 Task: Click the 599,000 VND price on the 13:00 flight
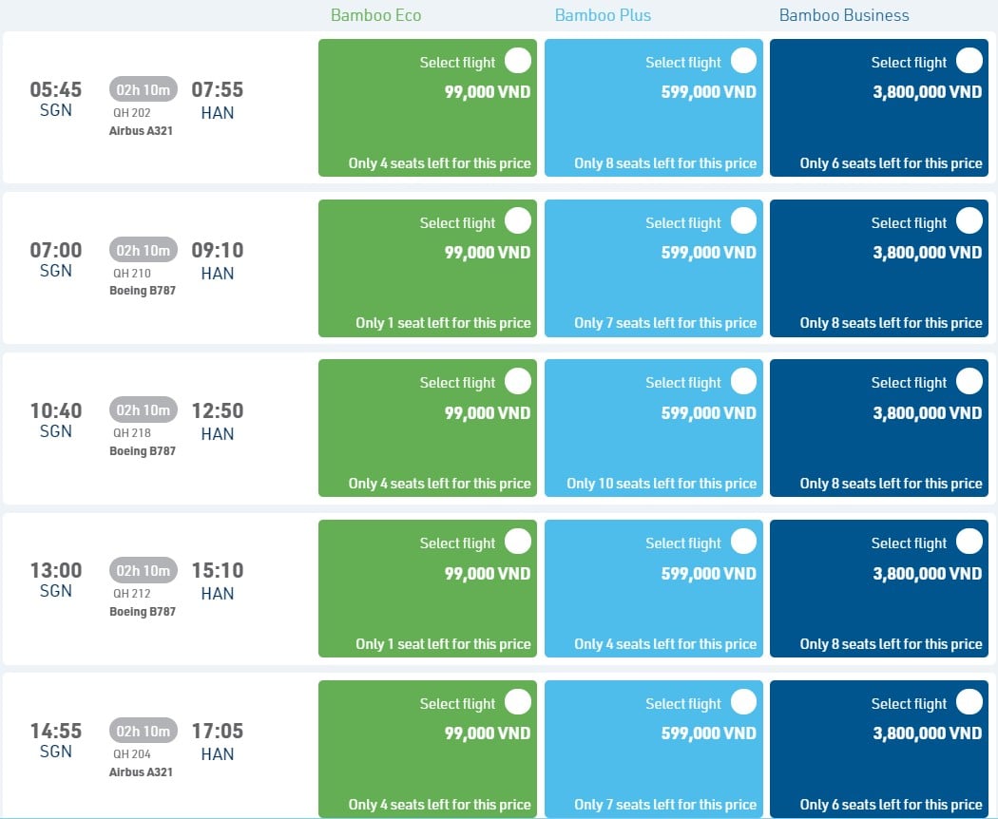pos(709,573)
